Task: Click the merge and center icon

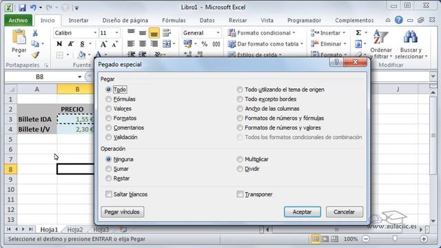Action: tap(167, 44)
